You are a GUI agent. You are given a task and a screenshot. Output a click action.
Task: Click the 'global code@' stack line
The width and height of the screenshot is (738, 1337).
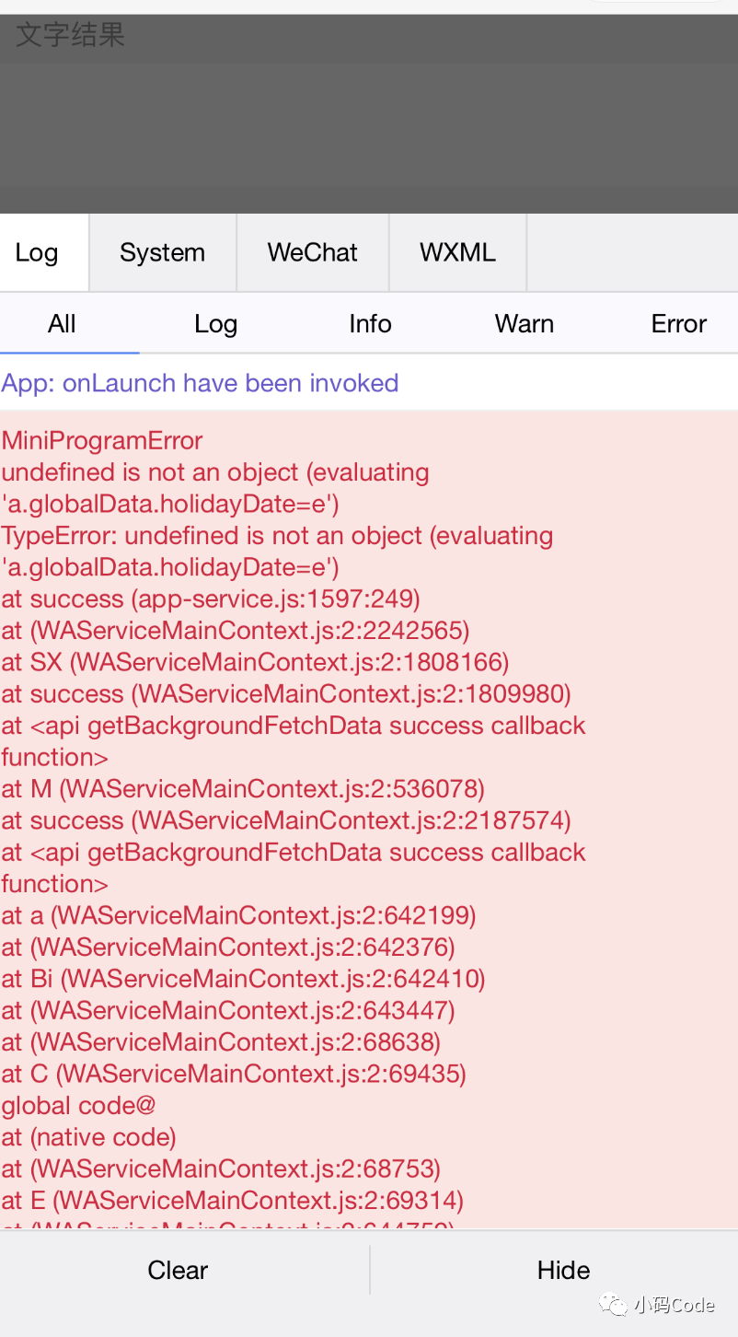tap(79, 1105)
